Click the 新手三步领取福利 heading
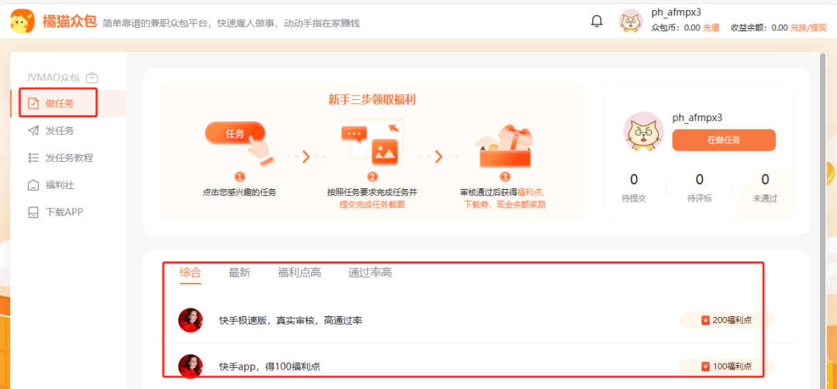The image size is (837, 389). point(372,100)
